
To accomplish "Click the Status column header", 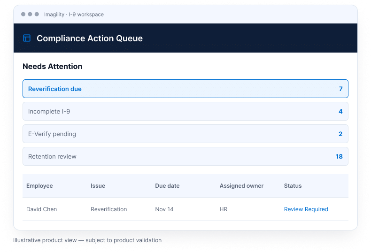I will [x=293, y=186].
